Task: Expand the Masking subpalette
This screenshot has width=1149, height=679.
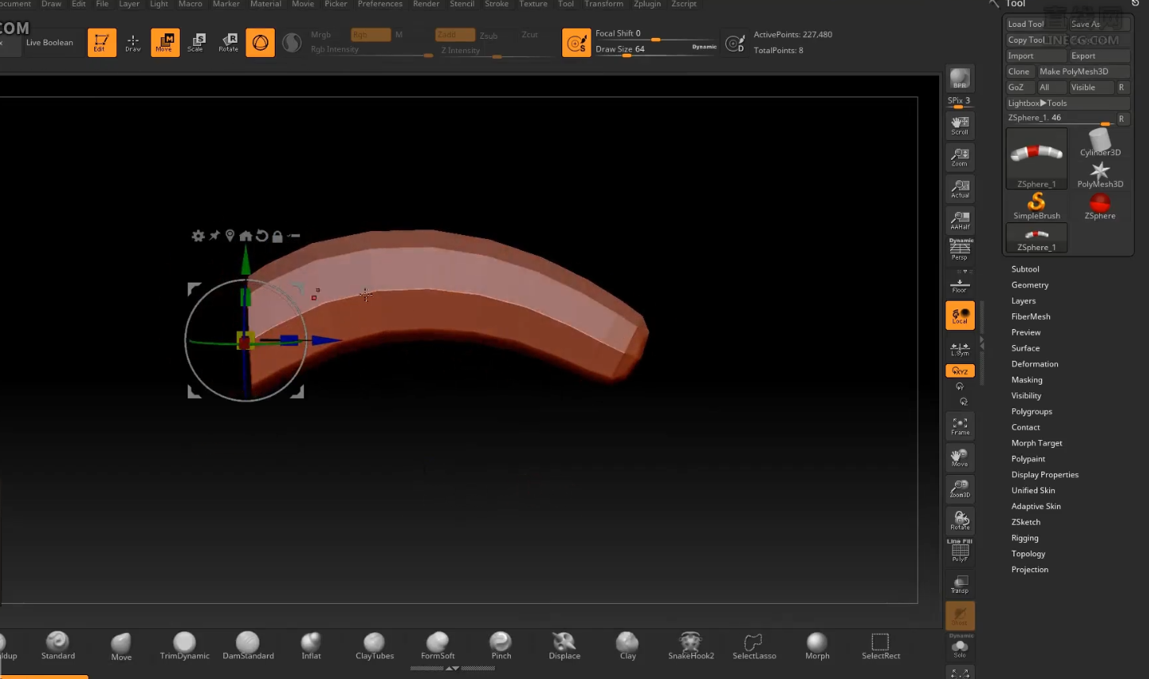Action: pyautogui.click(x=1026, y=380)
